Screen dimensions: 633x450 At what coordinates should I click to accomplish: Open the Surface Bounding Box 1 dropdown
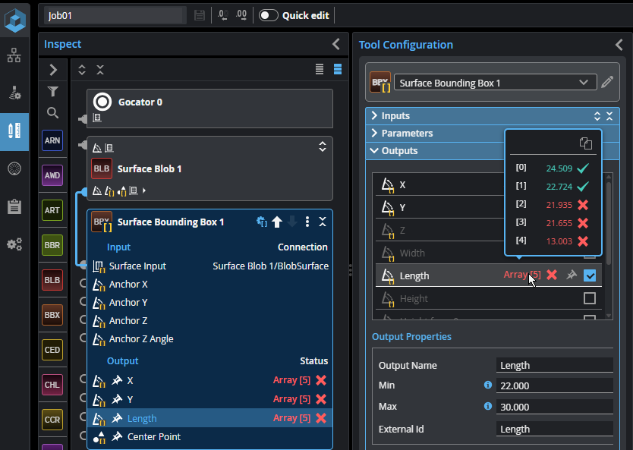(x=582, y=82)
